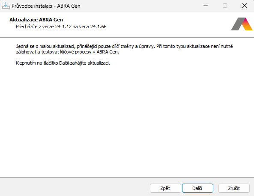
Task: Cancel the installation with the Zrušit button
Action: click(x=234, y=188)
